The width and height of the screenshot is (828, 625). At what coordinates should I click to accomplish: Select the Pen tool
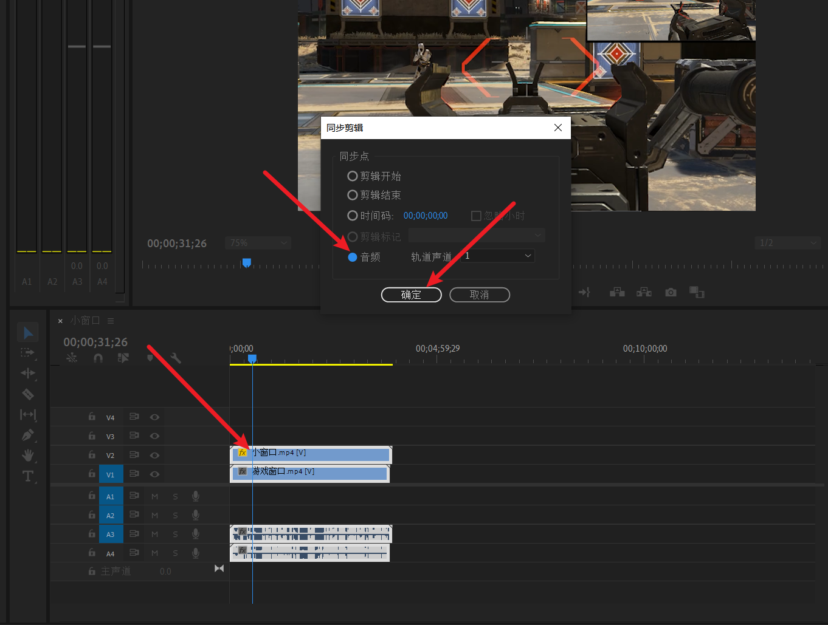coord(28,435)
